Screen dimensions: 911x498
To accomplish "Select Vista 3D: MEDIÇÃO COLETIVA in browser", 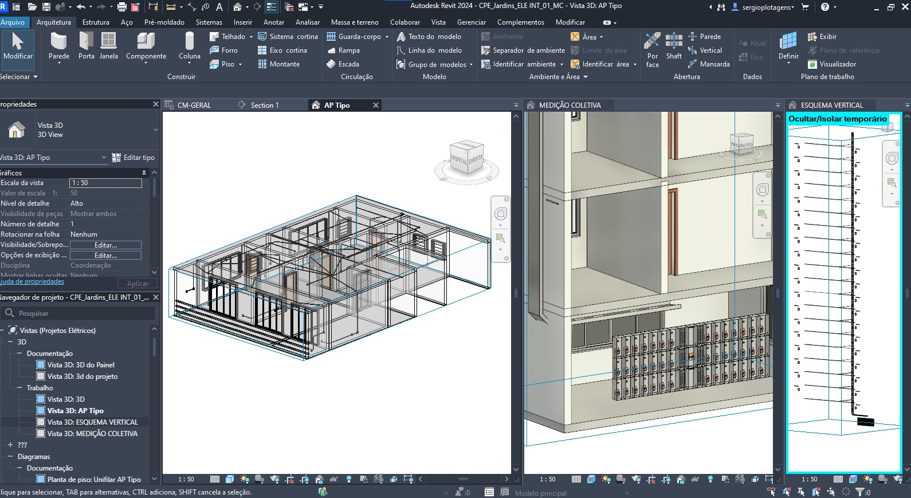I will coord(92,433).
